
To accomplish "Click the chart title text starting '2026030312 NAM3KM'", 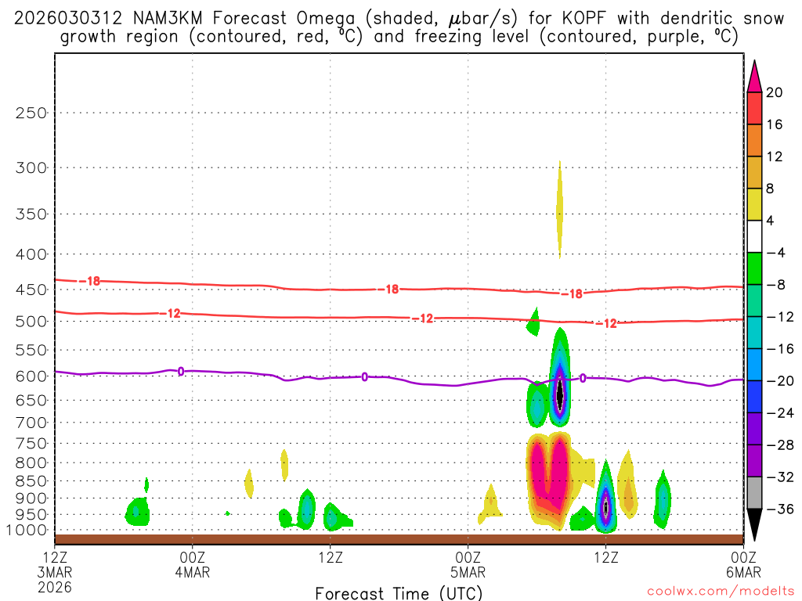I will (399, 27).
